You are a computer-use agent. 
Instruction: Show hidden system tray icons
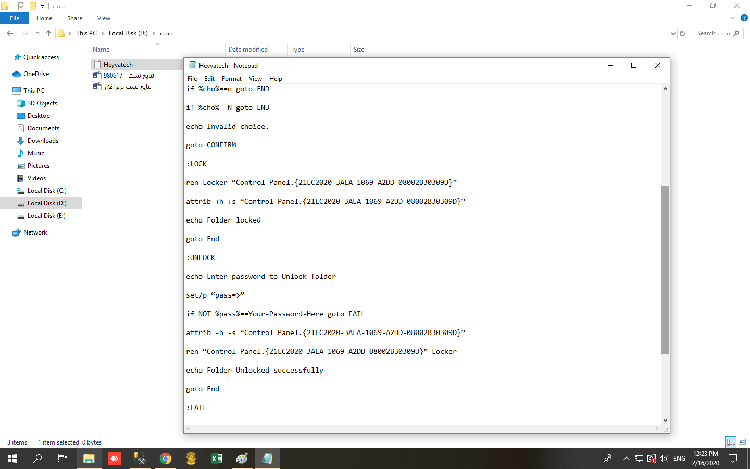coord(626,459)
